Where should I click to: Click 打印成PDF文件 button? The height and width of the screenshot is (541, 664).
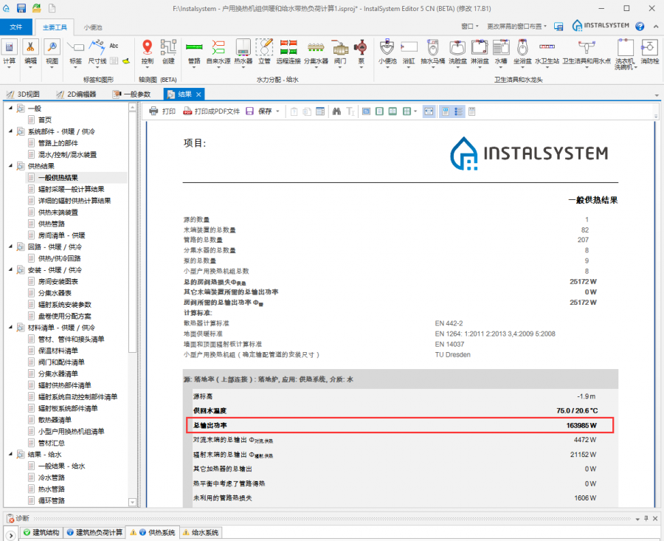[x=211, y=111]
